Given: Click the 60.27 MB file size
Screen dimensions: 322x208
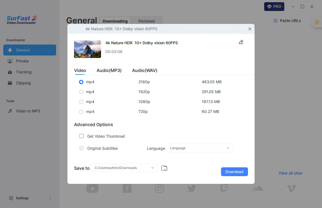Looking at the screenshot, I should click(210, 112).
